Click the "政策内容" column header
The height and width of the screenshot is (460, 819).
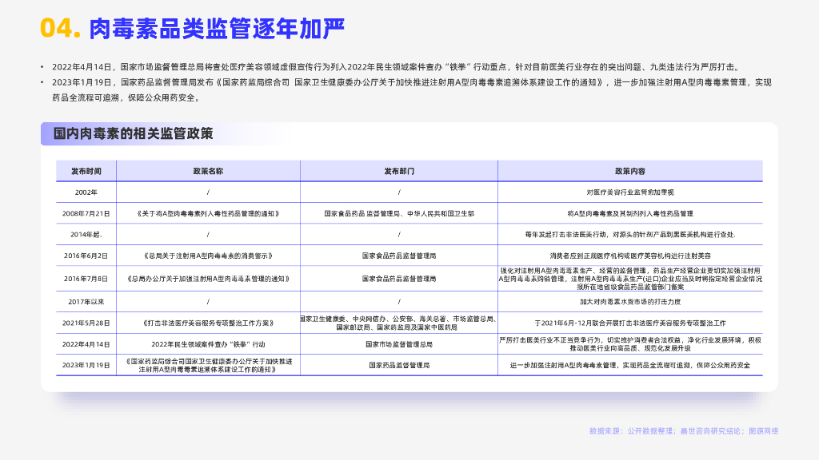tap(629, 172)
